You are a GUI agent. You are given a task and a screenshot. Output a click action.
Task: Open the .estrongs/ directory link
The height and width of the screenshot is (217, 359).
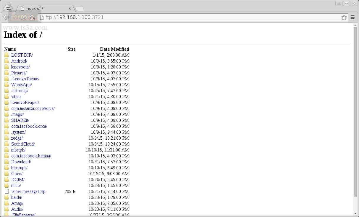(x=20, y=91)
